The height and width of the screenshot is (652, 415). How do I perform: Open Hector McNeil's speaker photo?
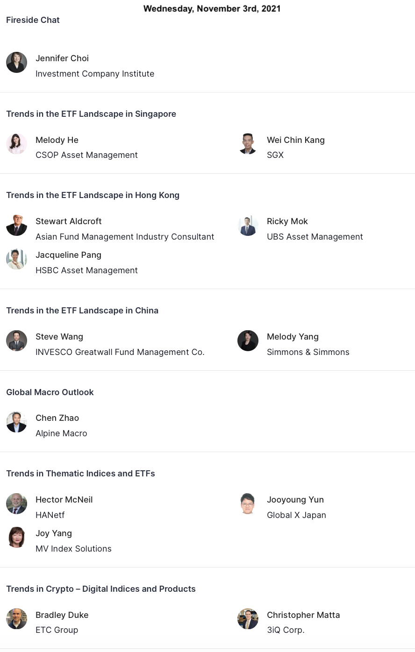click(x=16, y=504)
